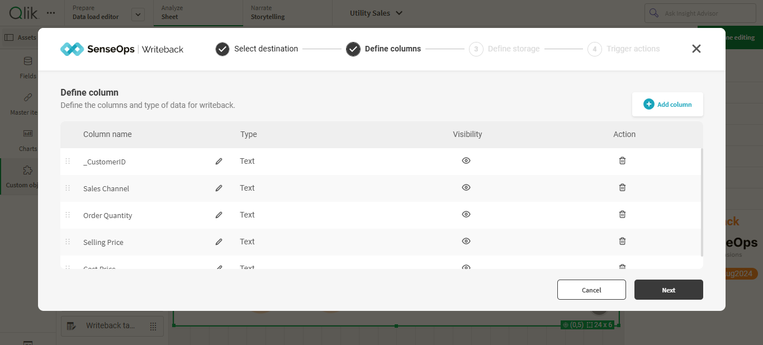763x345 pixels.
Task: Edit the _CustomerID column name pencil icon
Action: tap(219, 161)
